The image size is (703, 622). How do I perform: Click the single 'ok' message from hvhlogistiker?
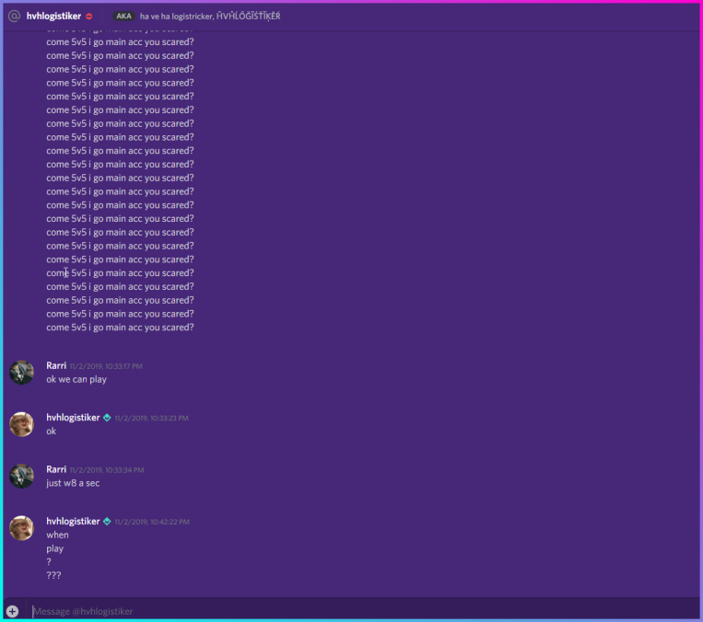[x=51, y=432]
